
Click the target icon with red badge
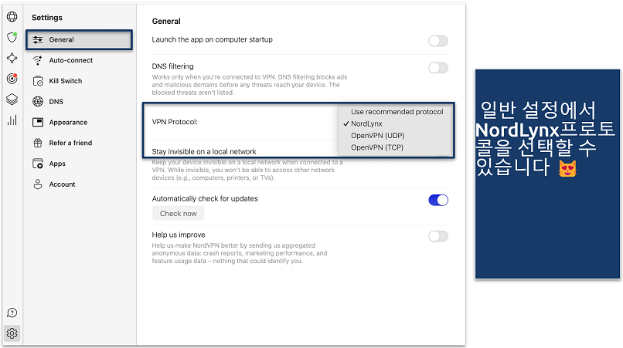(12, 79)
